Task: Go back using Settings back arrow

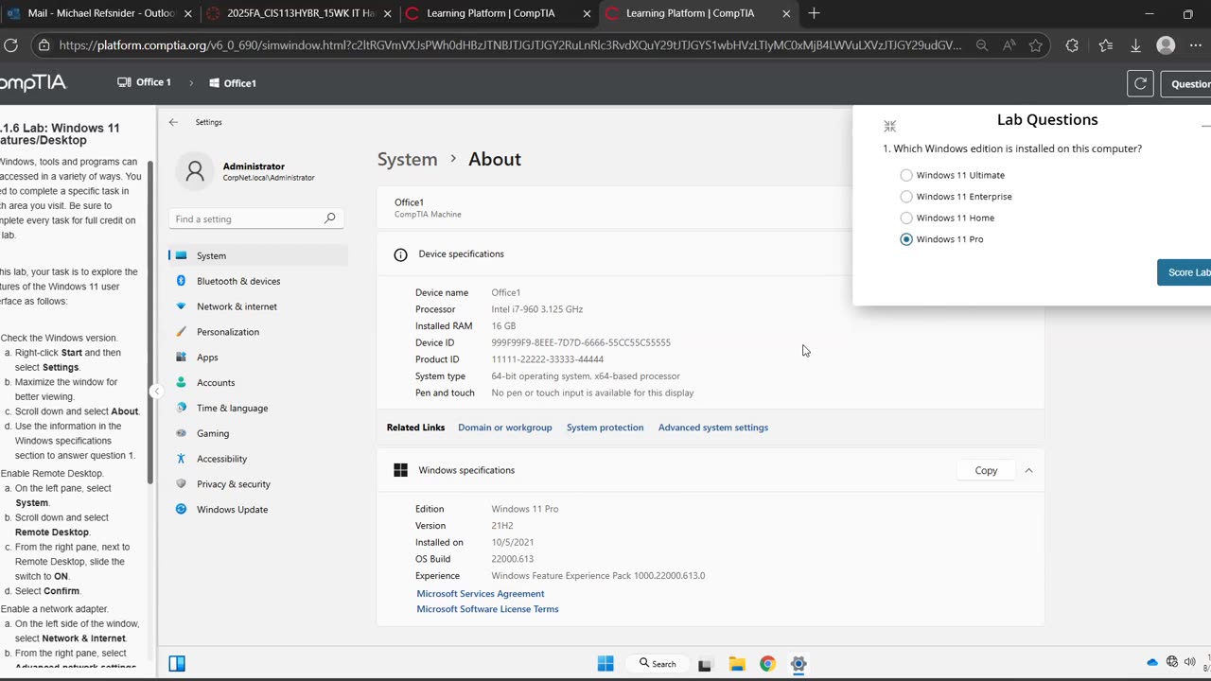Action: point(173,122)
